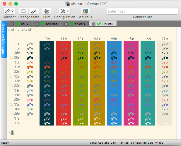
Task: Close the ubuntu tab
Action: click(94, 24)
